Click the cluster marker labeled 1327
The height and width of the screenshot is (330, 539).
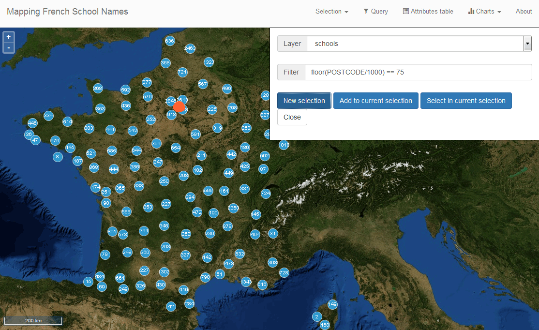(x=209, y=62)
